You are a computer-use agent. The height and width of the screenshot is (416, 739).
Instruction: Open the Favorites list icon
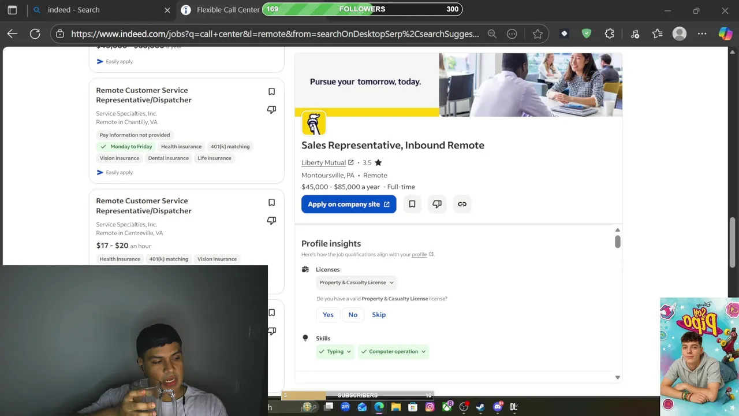coord(658,34)
